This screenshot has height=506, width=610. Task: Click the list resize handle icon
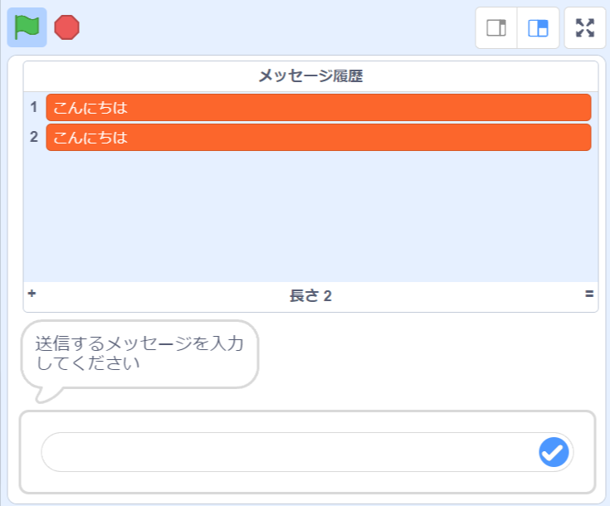[x=589, y=294]
